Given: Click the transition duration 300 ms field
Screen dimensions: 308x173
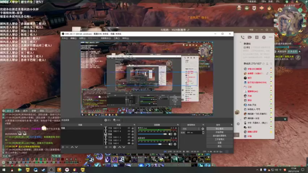Looking at the screenshot, I should [193, 133].
